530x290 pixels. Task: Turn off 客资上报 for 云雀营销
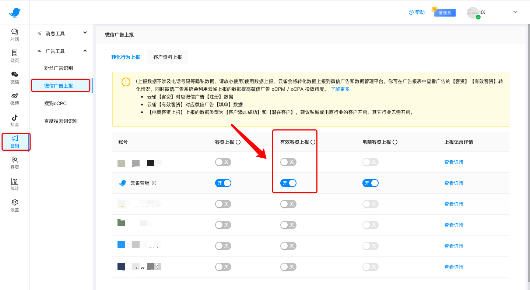223,183
